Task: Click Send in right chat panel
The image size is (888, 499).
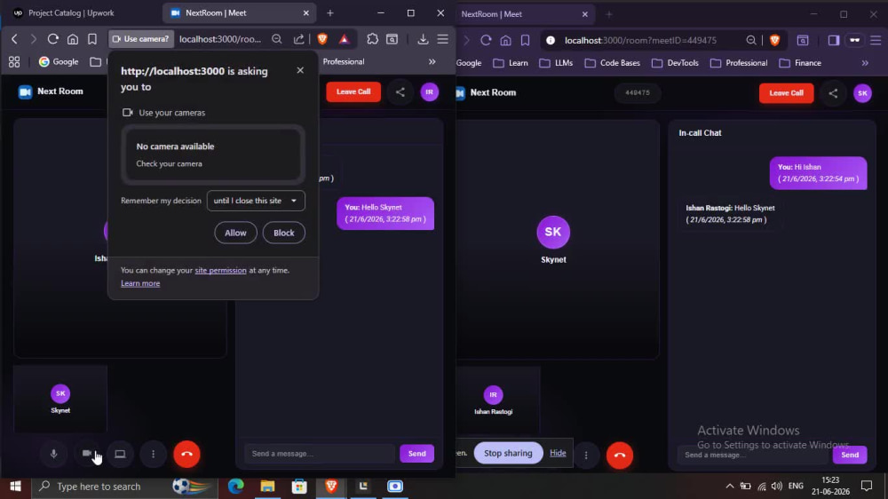Action: [850, 455]
